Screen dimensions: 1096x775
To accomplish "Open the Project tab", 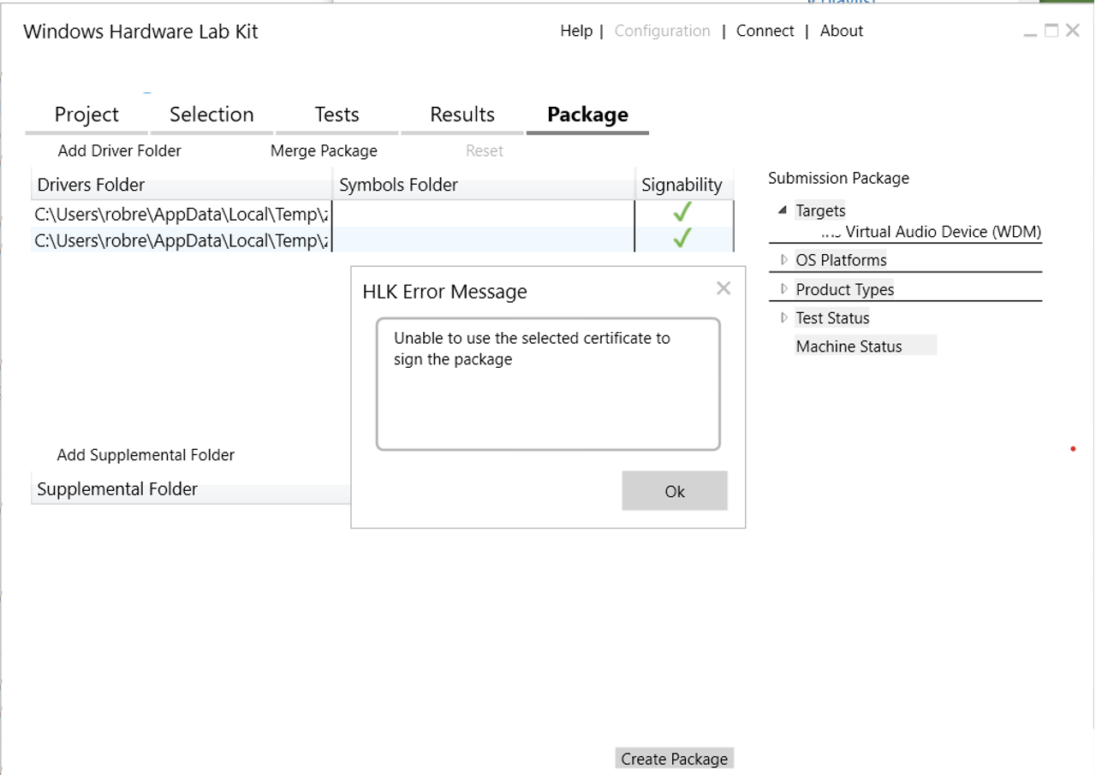I will coord(86,114).
